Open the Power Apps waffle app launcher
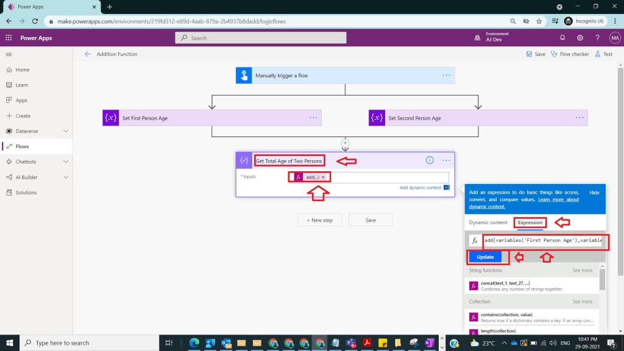The width and height of the screenshot is (624, 351). (x=9, y=38)
